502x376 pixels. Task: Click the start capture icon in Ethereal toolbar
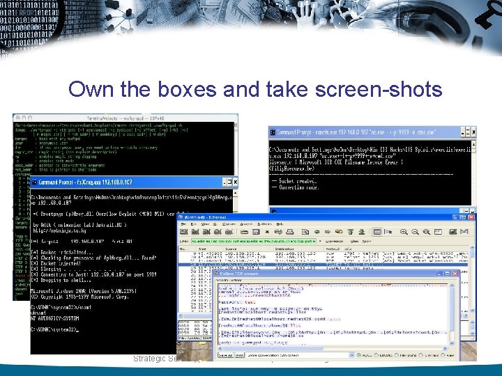tap(206, 232)
